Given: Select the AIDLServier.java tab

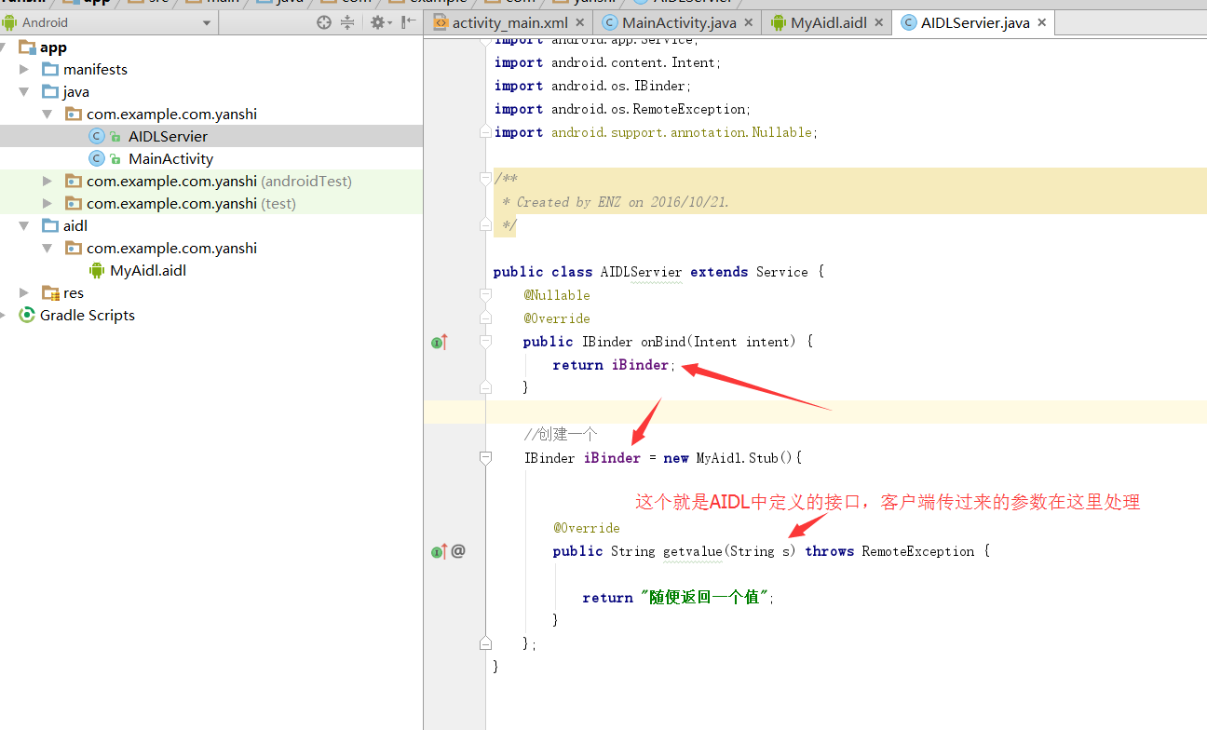Looking at the screenshot, I should click(x=974, y=22).
